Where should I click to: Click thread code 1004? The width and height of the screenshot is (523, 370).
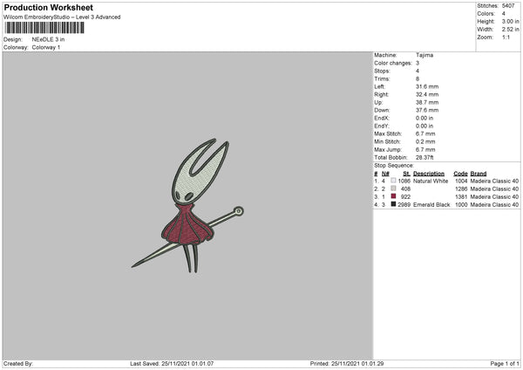(461, 181)
